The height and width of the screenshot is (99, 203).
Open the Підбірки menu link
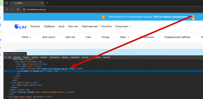[49, 26]
